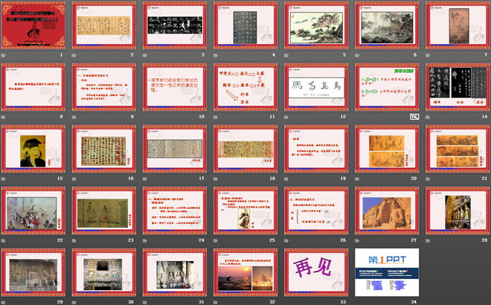
Task: Select slide 27 cliff grottoes photo
Action: 387,211
